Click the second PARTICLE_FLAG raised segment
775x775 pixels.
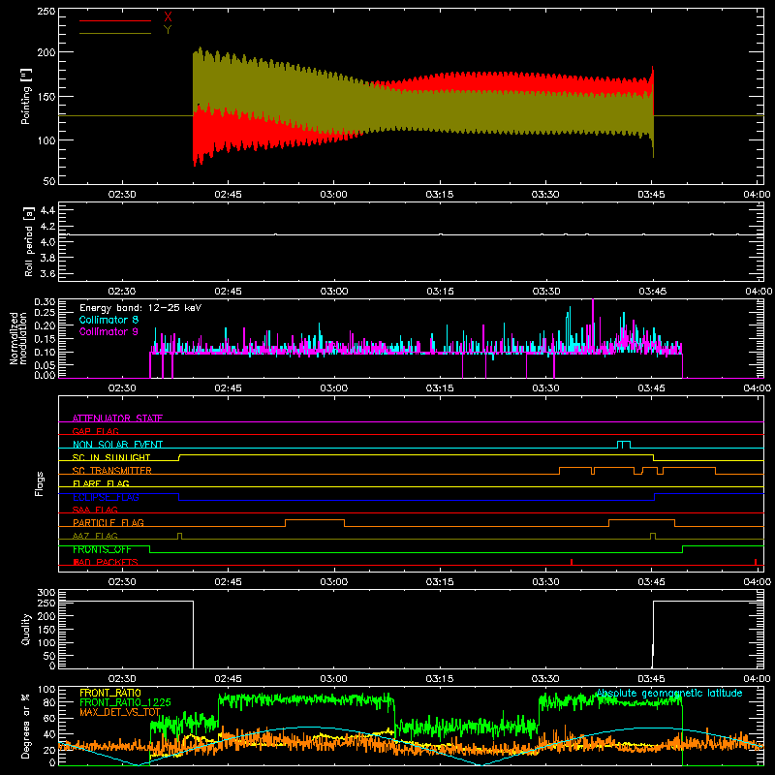[x=641, y=520]
